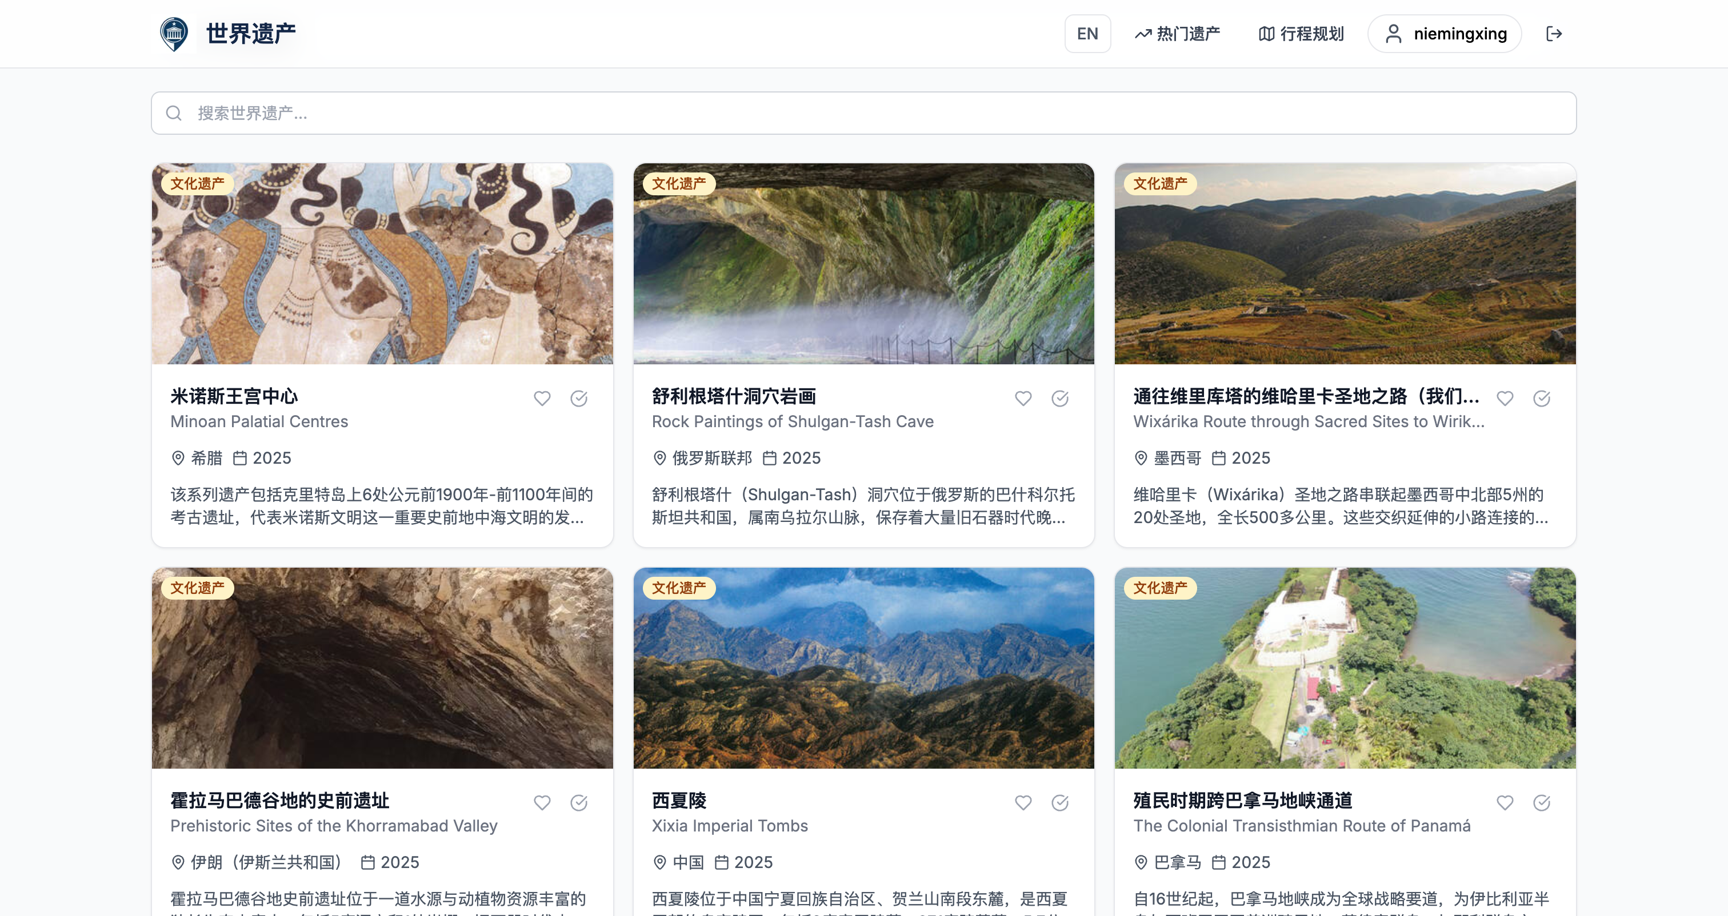
Task: Switch language with the EN button
Action: [1087, 34]
